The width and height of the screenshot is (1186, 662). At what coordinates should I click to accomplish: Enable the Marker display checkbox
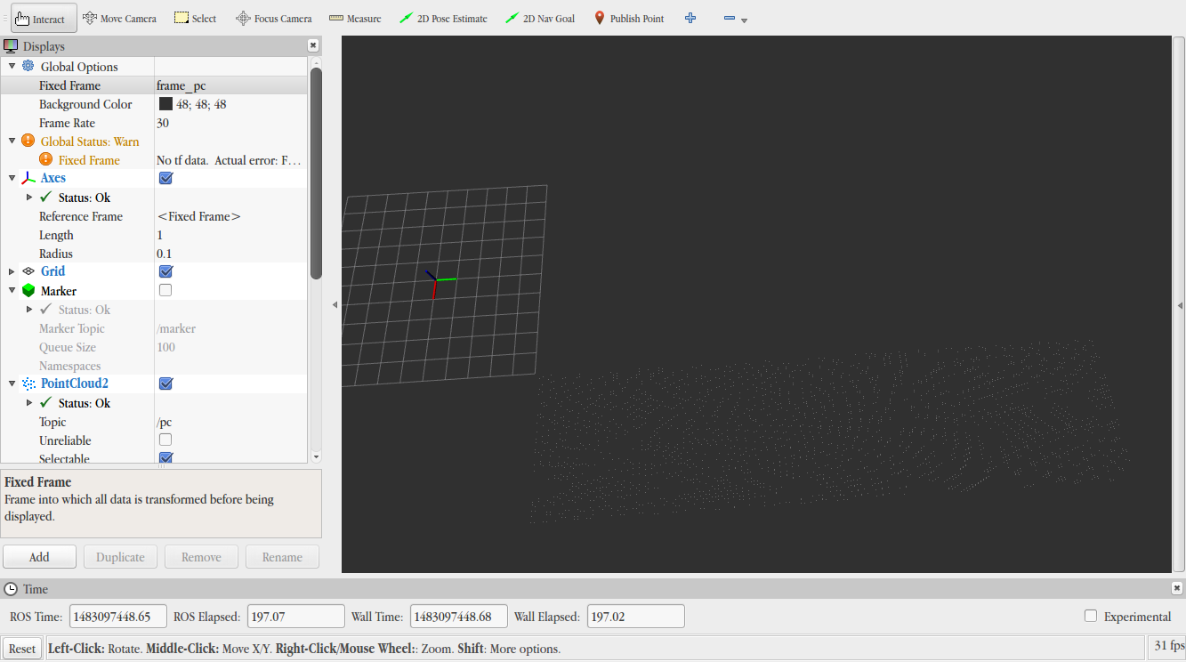(165, 290)
